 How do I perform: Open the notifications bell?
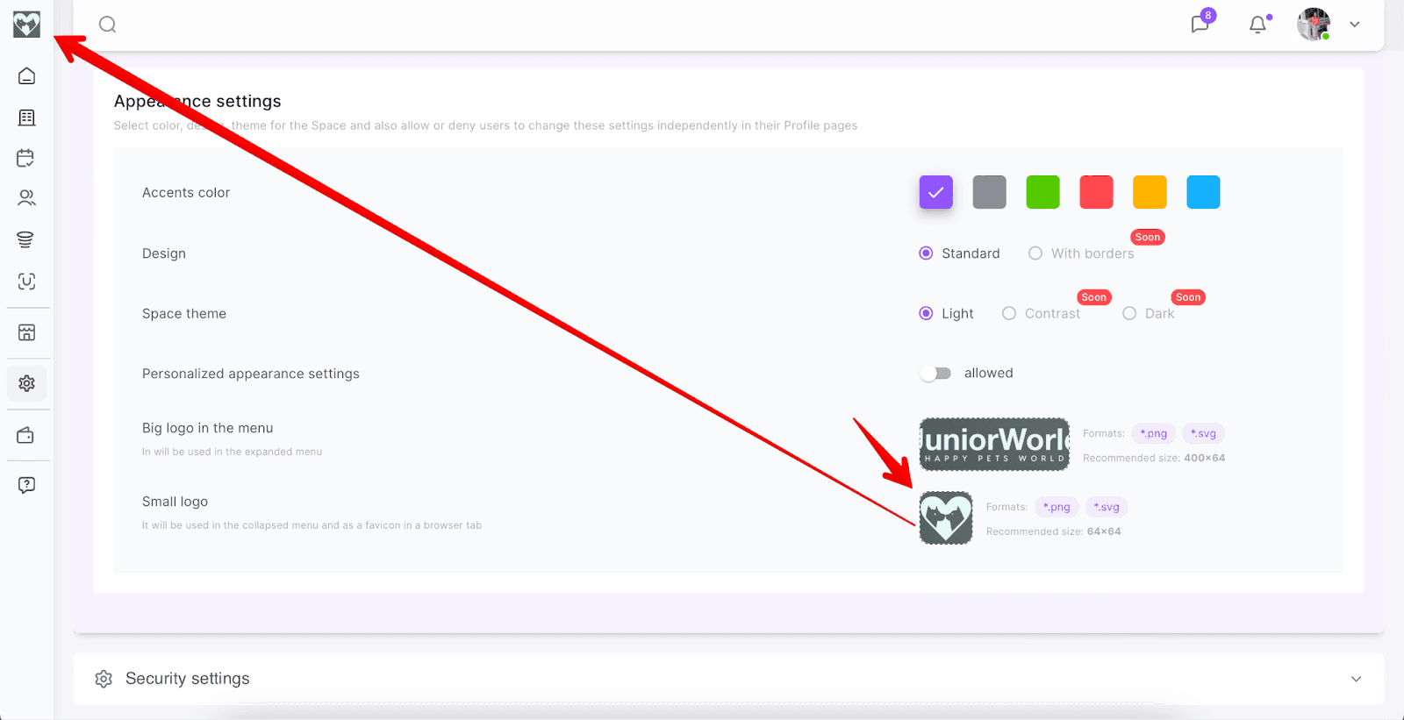1257,25
